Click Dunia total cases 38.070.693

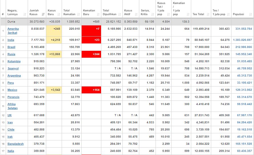(37, 21)
